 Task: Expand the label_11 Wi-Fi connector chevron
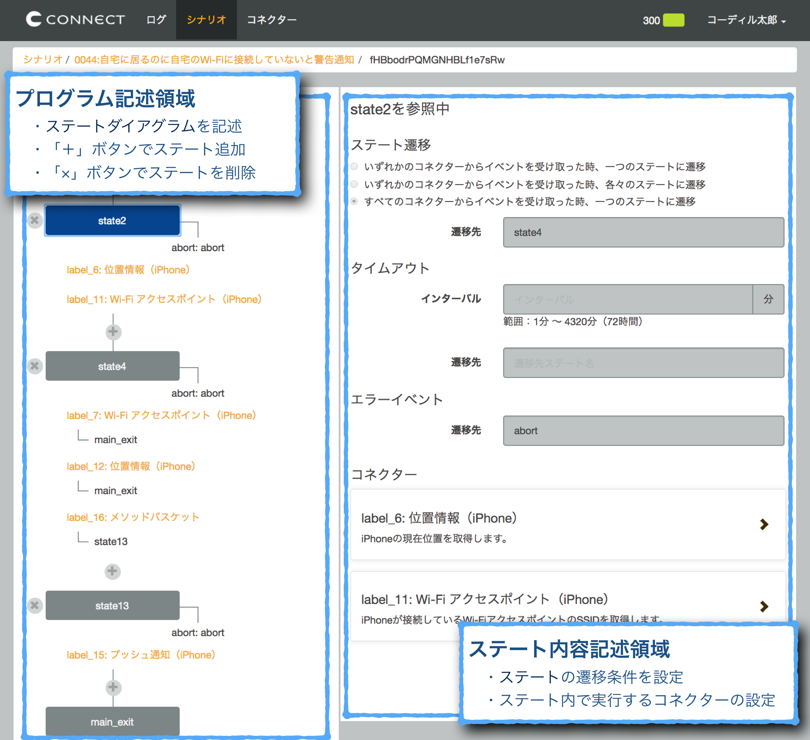point(764,606)
